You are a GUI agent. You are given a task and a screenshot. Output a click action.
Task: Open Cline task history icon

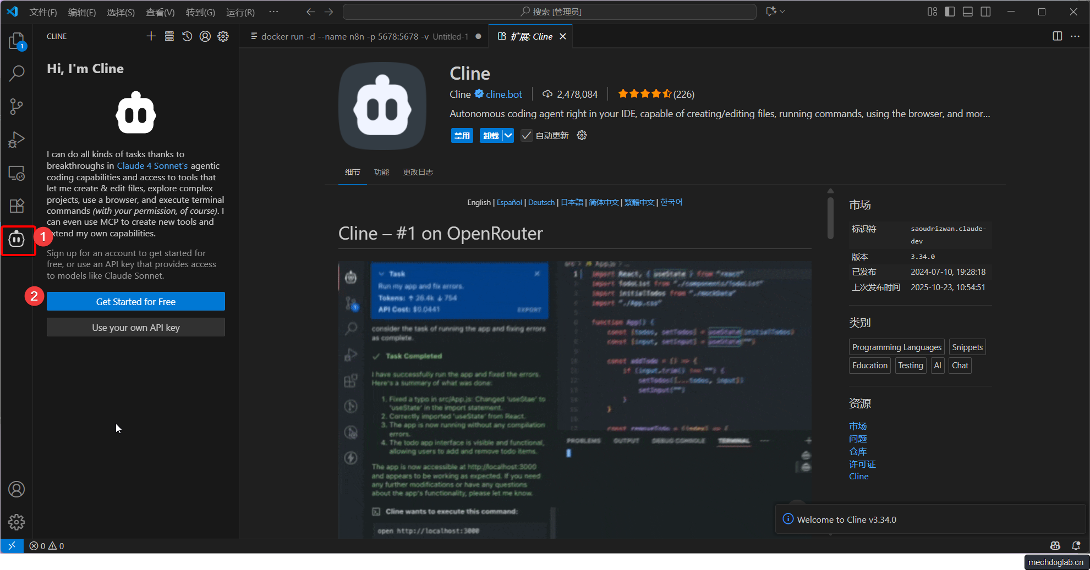point(187,36)
